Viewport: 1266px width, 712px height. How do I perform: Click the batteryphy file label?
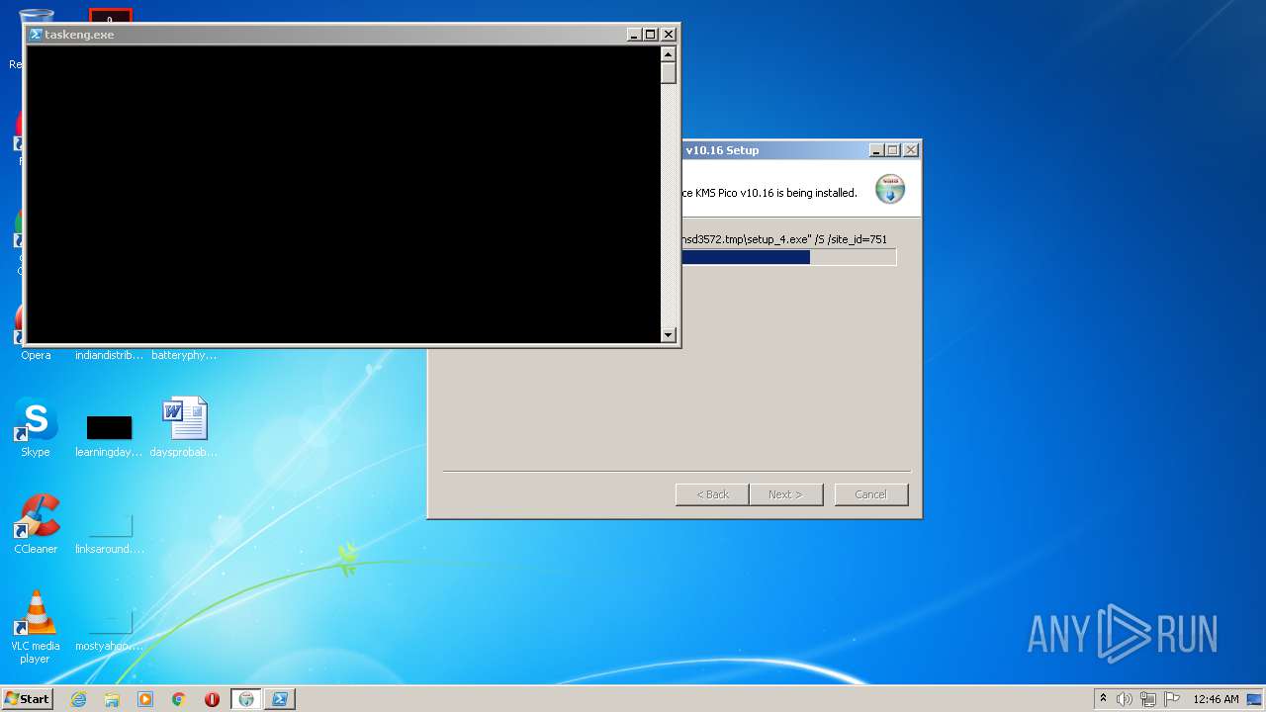[184, 355]
